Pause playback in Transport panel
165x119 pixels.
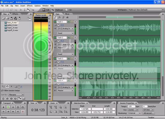13,107
